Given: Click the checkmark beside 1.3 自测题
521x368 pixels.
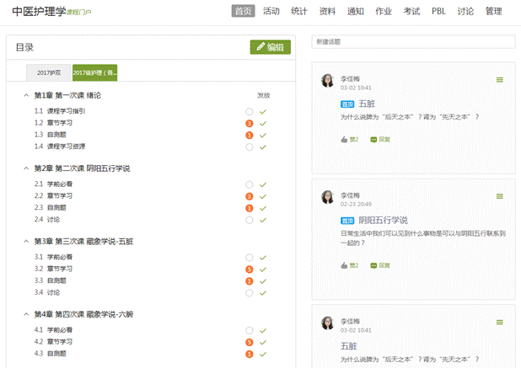Looking at the screenshot, I should [x=263, y=136].
